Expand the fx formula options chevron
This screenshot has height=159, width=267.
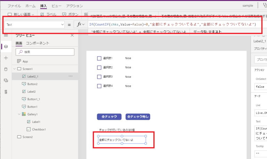pyautogui.click(x=83, y=25)
